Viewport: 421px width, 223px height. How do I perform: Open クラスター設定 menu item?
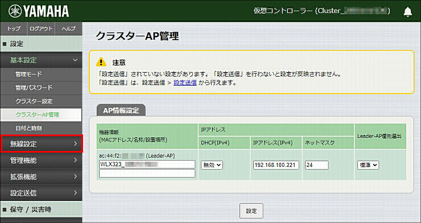pos(41,102)
